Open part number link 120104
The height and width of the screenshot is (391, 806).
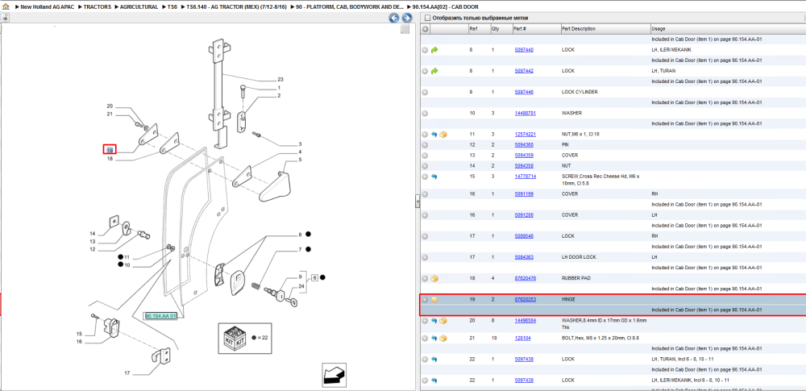[x=522, y=338]
